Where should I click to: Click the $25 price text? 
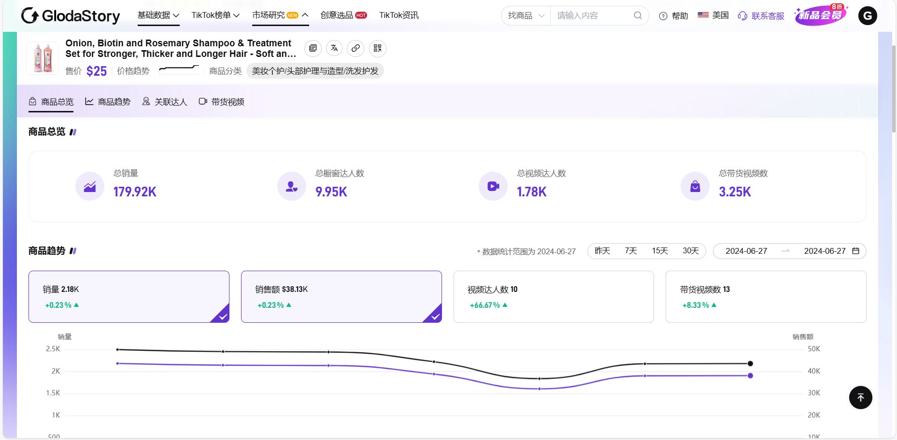(x=97, y=71)
